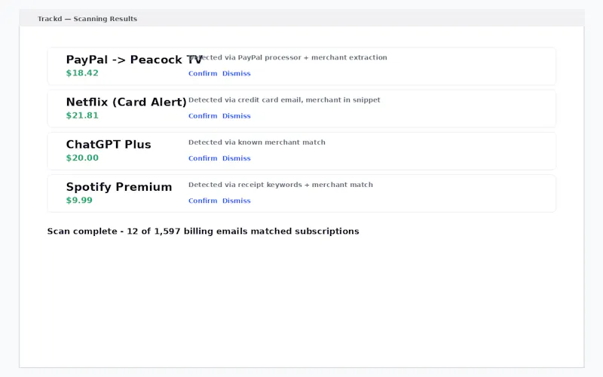Confirm the Netflix (Card Alert) subscription
This screenshot has width=603, height=377.
pos(203,116)
